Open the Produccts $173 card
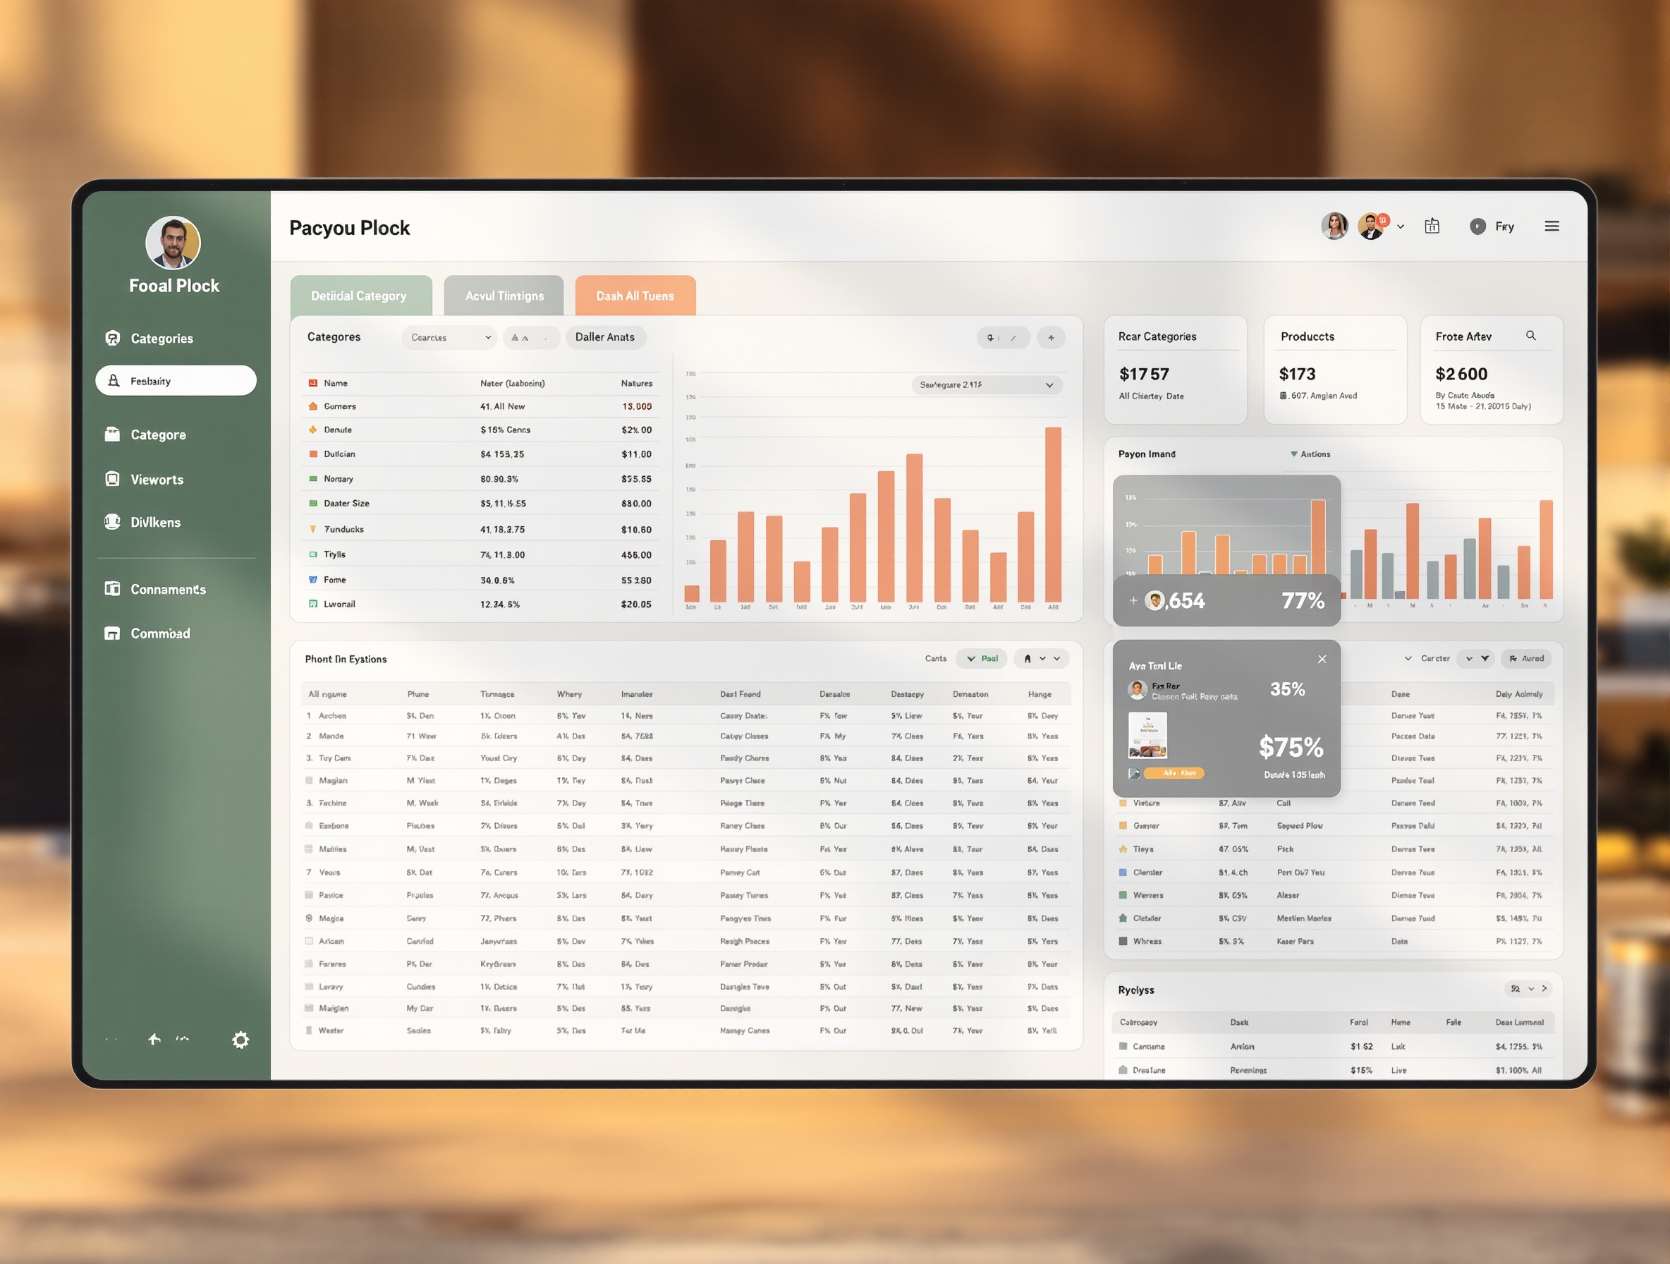This screenshot has height=1264, width=1670. pyautogui.click(x=1335, y=370)
